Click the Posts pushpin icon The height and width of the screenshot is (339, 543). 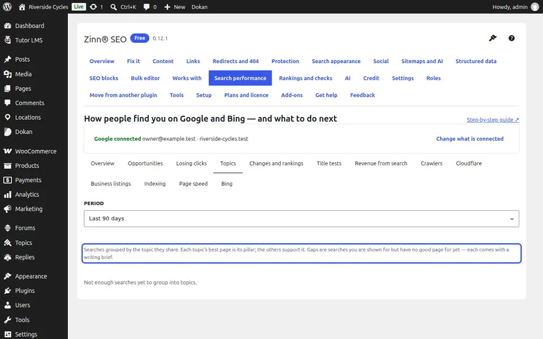[7, 59]
